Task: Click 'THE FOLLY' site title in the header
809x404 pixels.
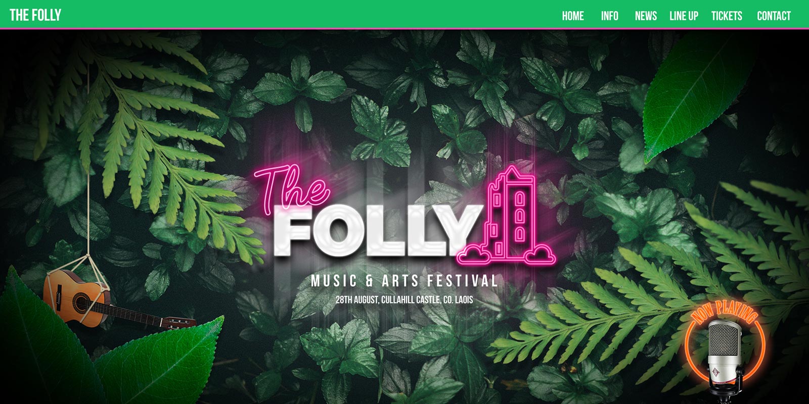Action: [x=35, y=15]
